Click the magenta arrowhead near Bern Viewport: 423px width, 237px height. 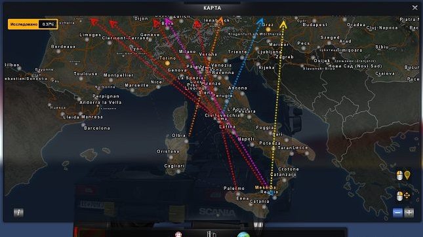[167, 21]
